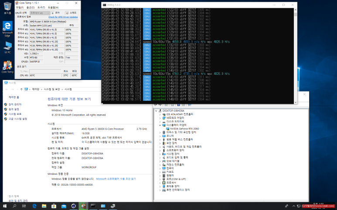Click the model field AMD Ryzen 5 3600X
Screen dimensions: 337x210
tap(54, 21)
